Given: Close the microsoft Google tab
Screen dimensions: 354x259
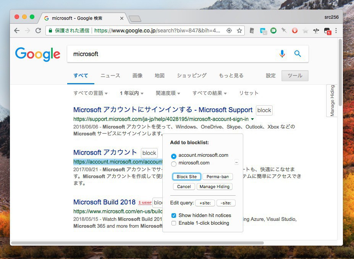Looking at the screenshot, I should [x=122, y=18].
